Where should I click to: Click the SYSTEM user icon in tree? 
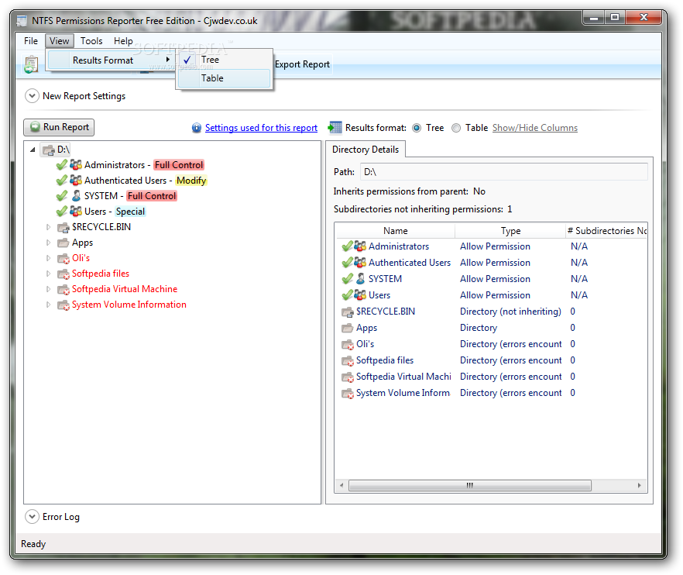pos(76,196)
